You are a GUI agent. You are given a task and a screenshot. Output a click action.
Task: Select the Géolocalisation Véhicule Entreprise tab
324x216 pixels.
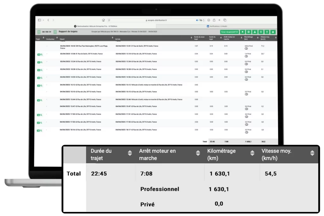click(95, 26)
